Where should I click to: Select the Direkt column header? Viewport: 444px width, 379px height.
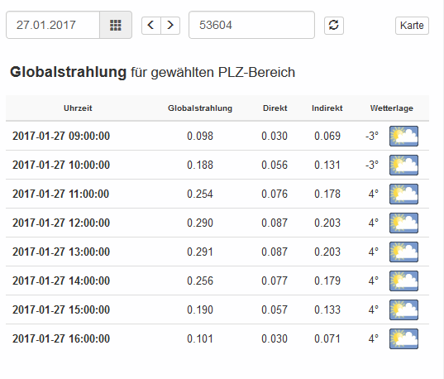275,108
